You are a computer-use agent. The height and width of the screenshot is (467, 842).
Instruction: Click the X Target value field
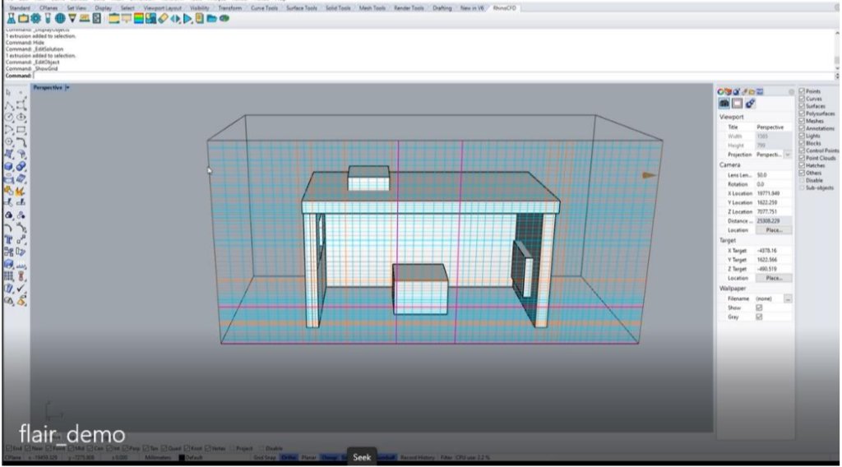(x=773, y=251)
